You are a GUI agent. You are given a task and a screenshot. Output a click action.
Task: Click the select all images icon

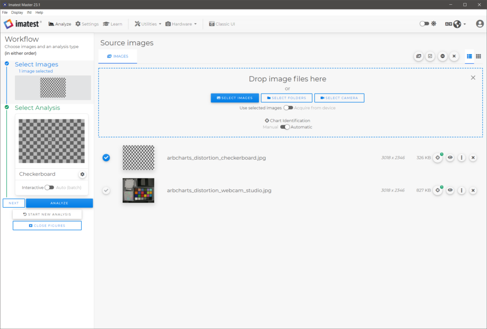(430, 56)
